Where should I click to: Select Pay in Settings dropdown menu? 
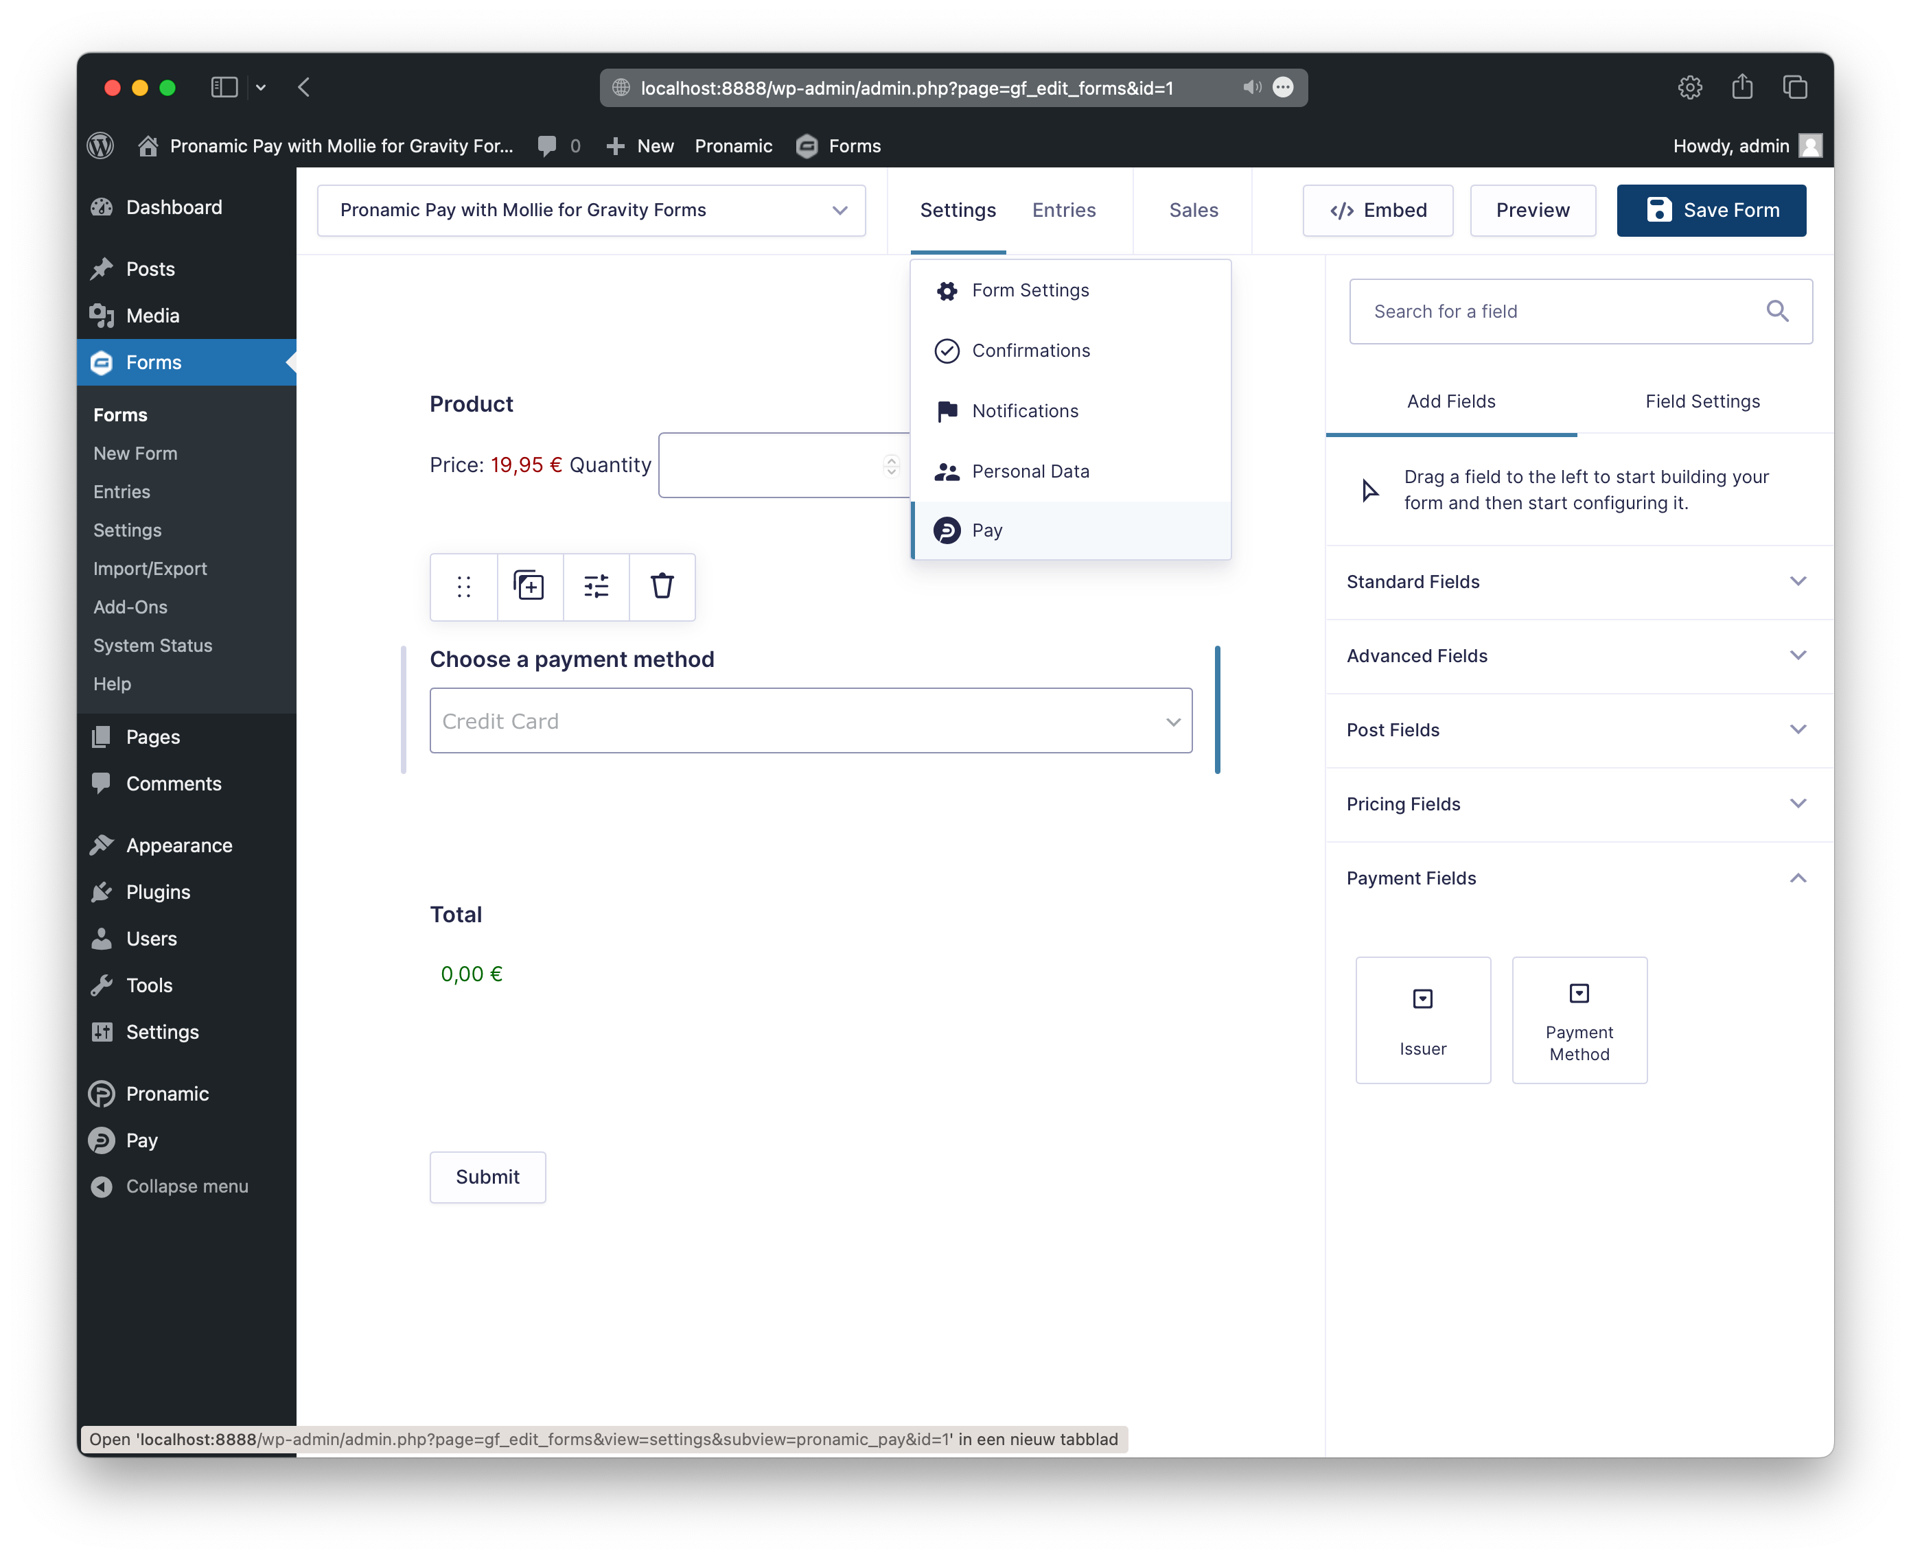click(1070, 530)
